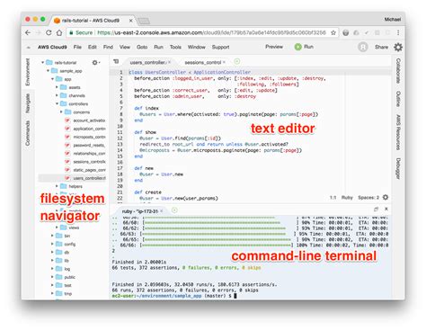Viewport: 426px width, 330px height.
Task: Open the File menu
Action: [77, 47]
